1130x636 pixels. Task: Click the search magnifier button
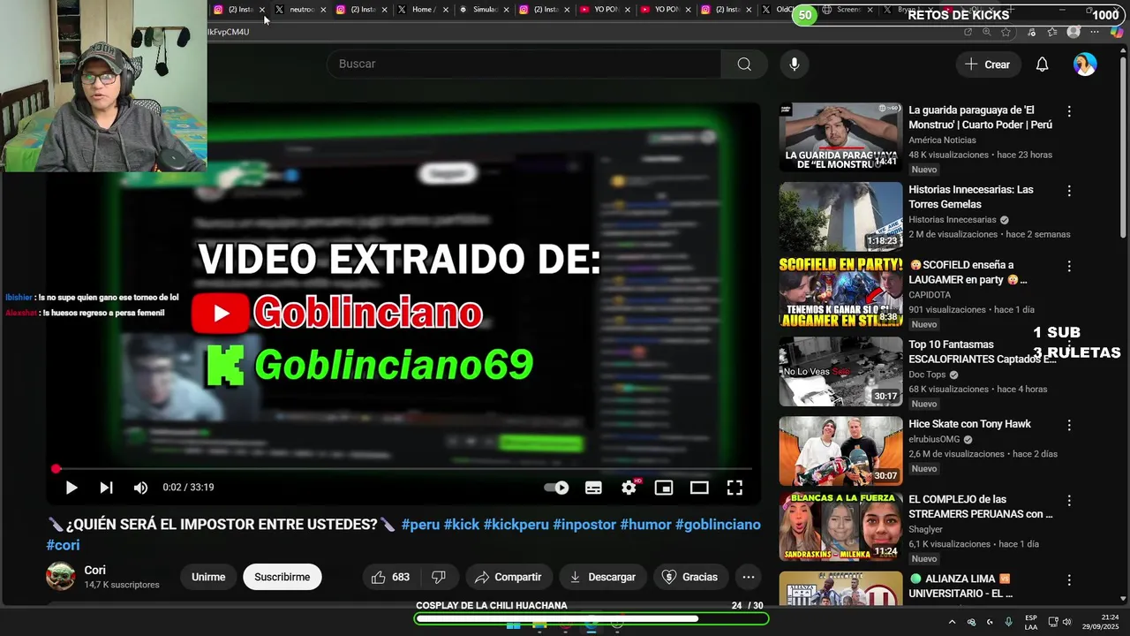point(744,64)
